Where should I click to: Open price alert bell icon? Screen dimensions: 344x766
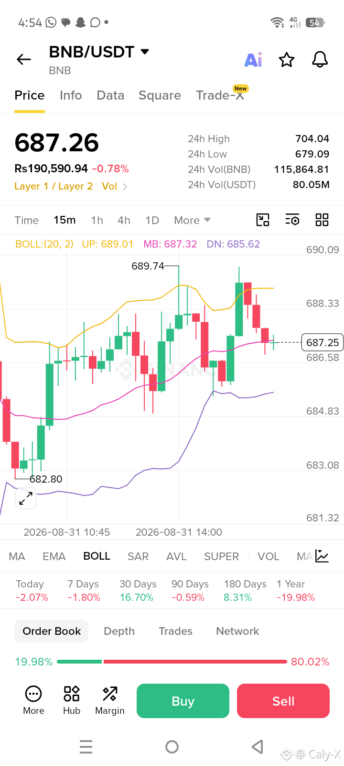pos(320,60)
